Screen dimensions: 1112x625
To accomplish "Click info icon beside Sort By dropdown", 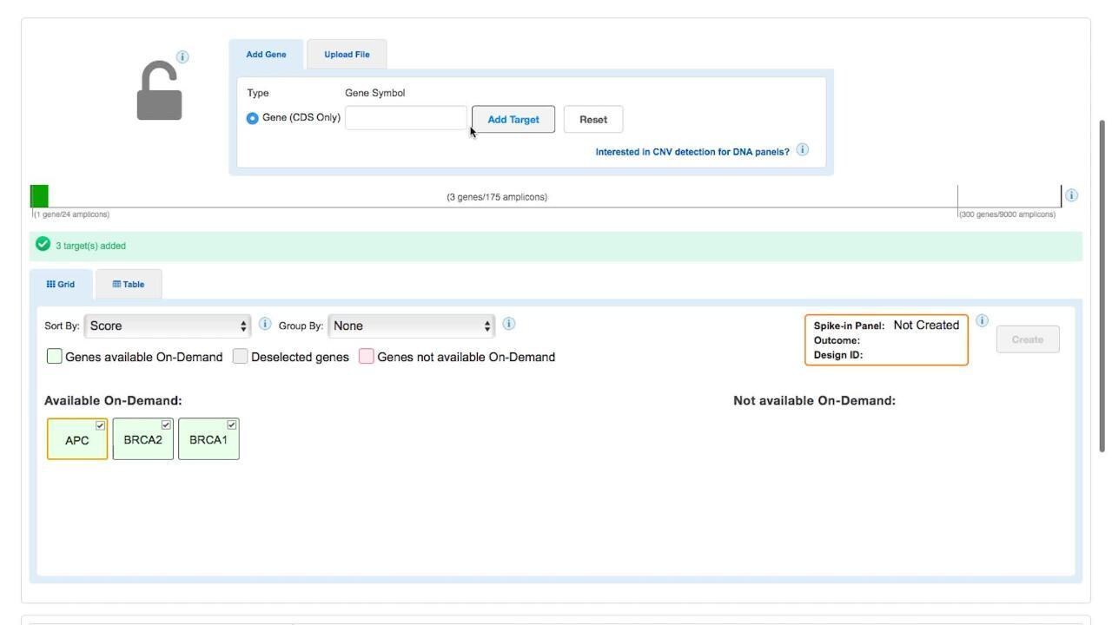I will (265, 324).
